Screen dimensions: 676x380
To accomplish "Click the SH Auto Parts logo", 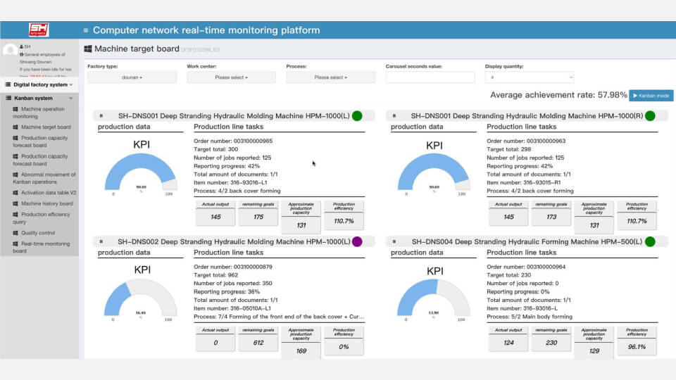I will click(x=38, y=30).
